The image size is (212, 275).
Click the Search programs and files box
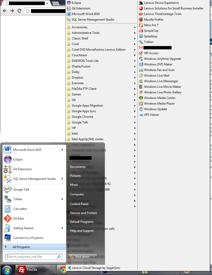(x=32, y=257)
